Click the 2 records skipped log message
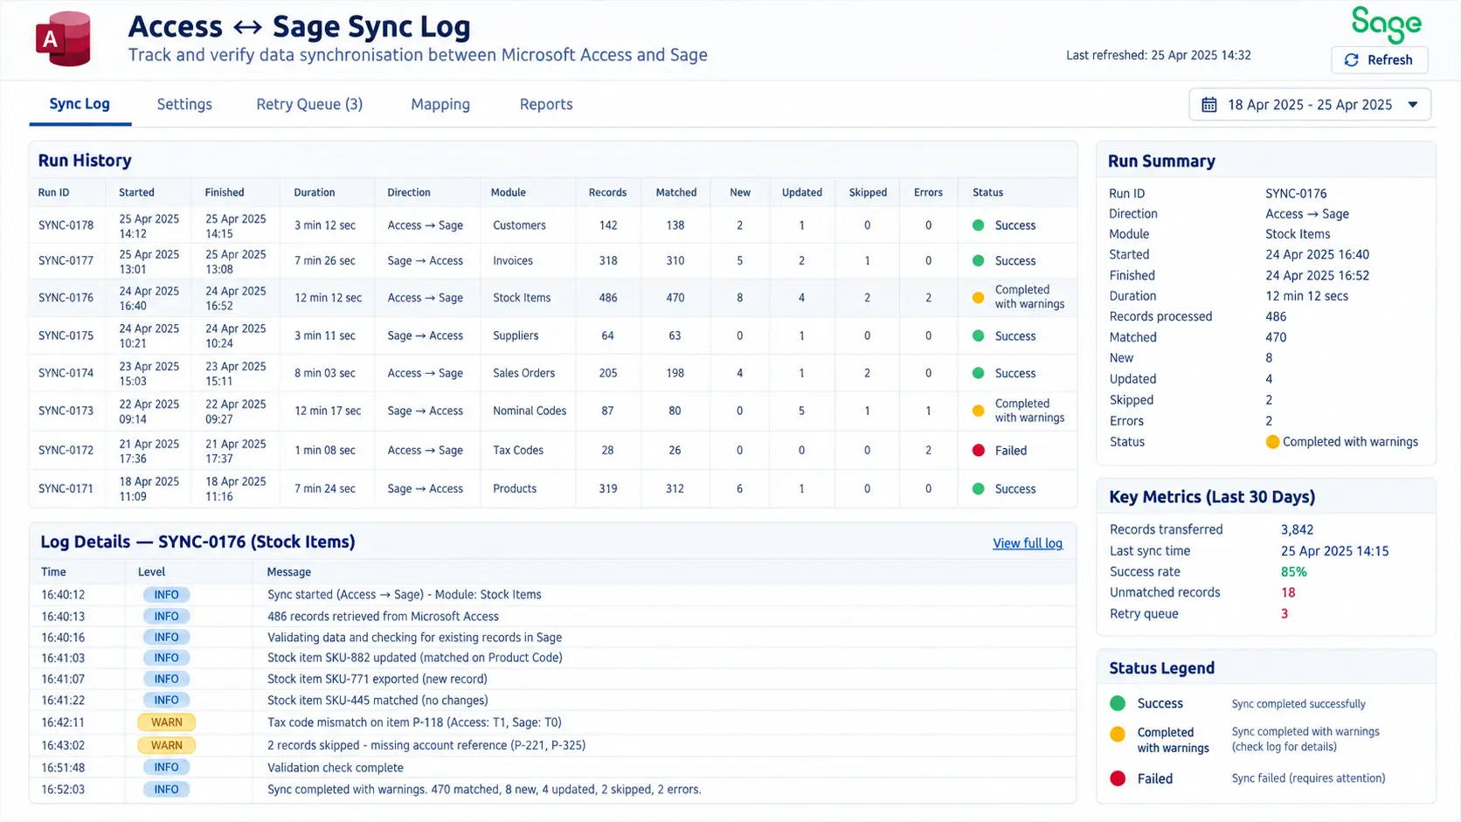The width and height of the screenshot is (1461, 822). [426, 745]
